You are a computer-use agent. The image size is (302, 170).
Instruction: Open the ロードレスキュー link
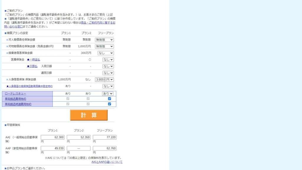pos(15,94)
